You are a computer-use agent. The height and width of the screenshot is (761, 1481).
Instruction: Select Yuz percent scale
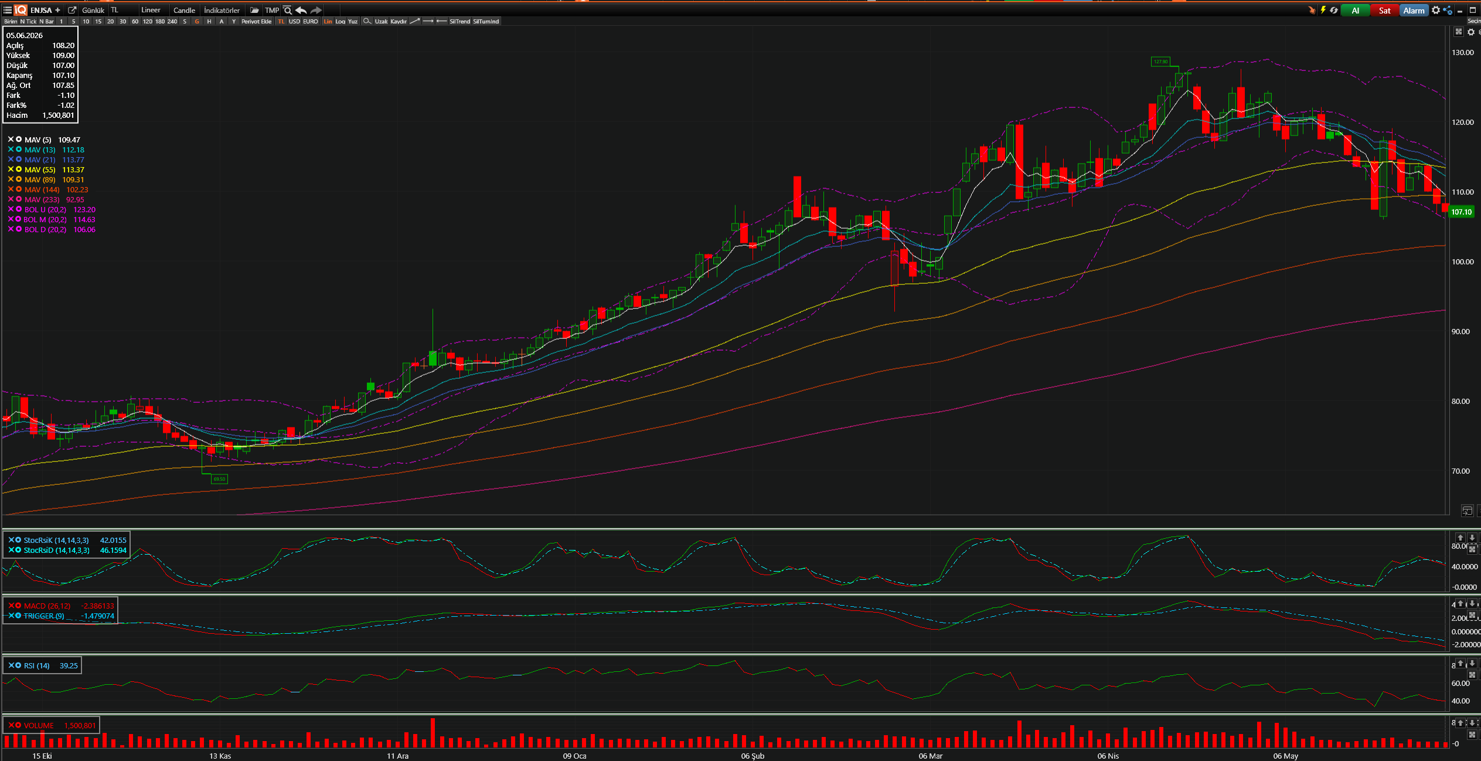point(353,21)
